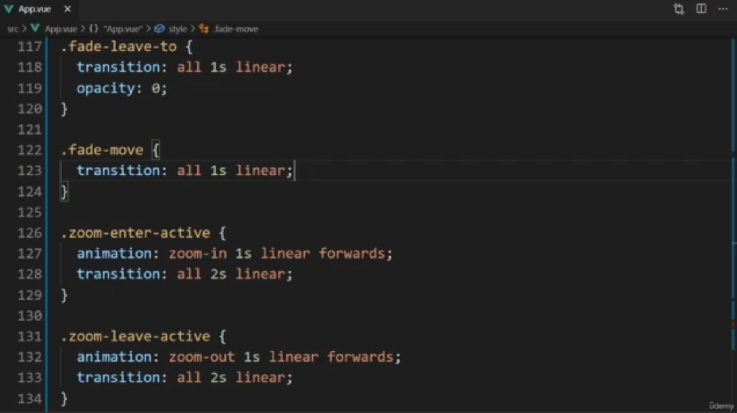737x413 pixels.
Task: Click the zoom-in animation name
Action: (x=197, y=254)
